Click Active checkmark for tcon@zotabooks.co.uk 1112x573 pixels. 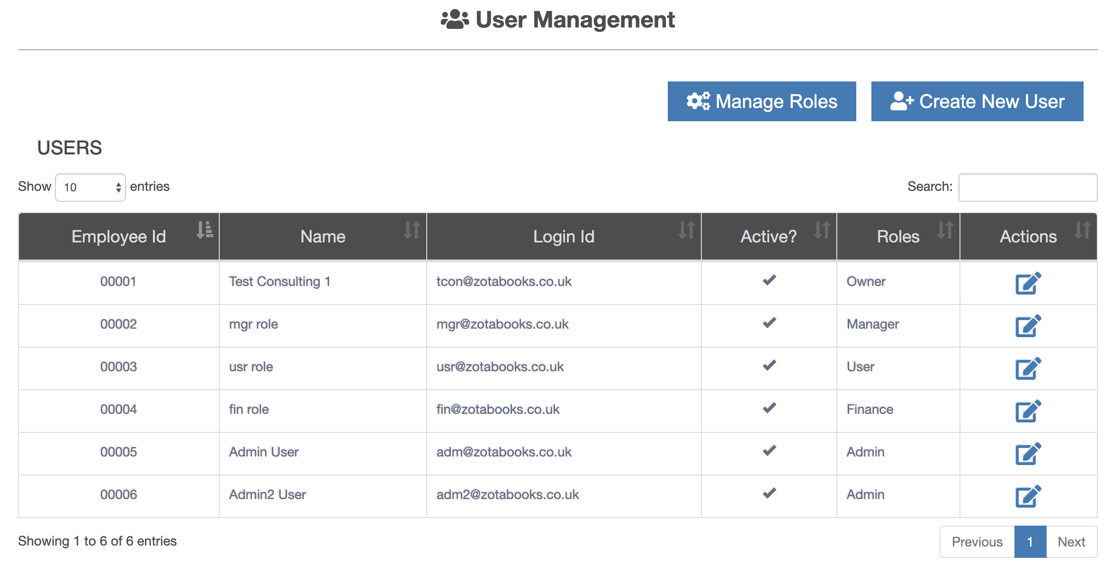[770, 280]
